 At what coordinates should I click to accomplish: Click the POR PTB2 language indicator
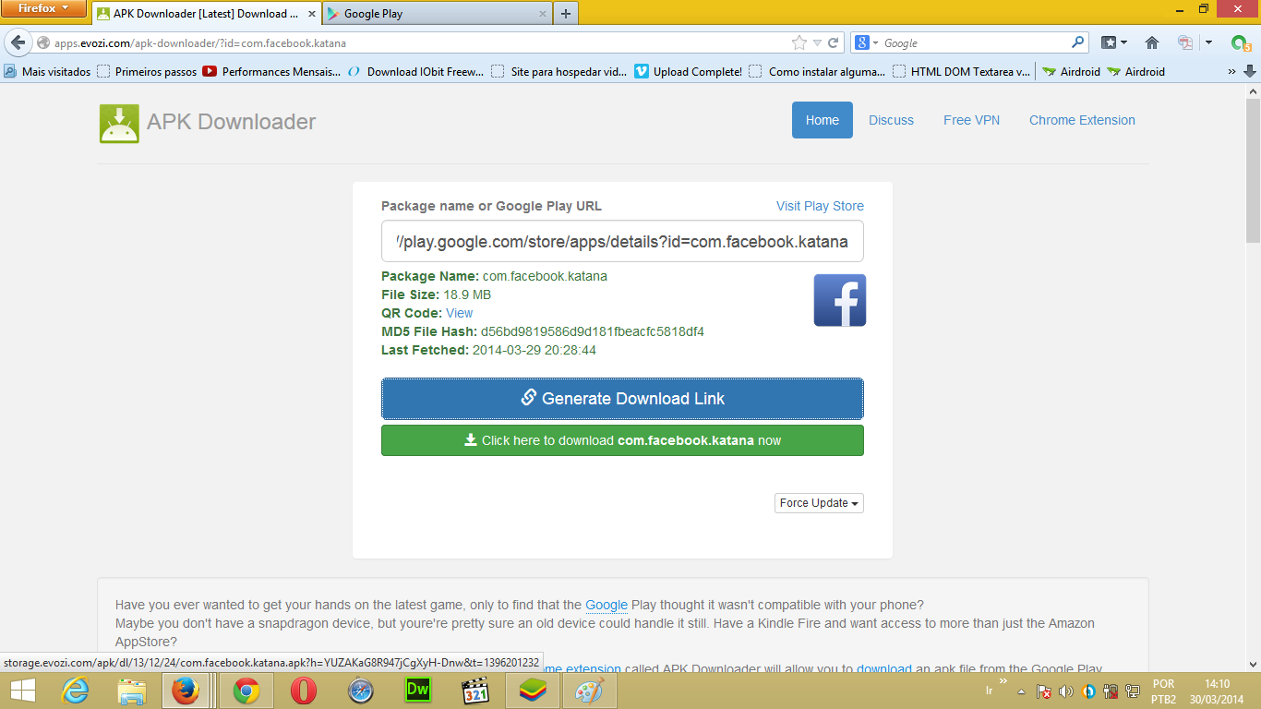point(1163,691)
